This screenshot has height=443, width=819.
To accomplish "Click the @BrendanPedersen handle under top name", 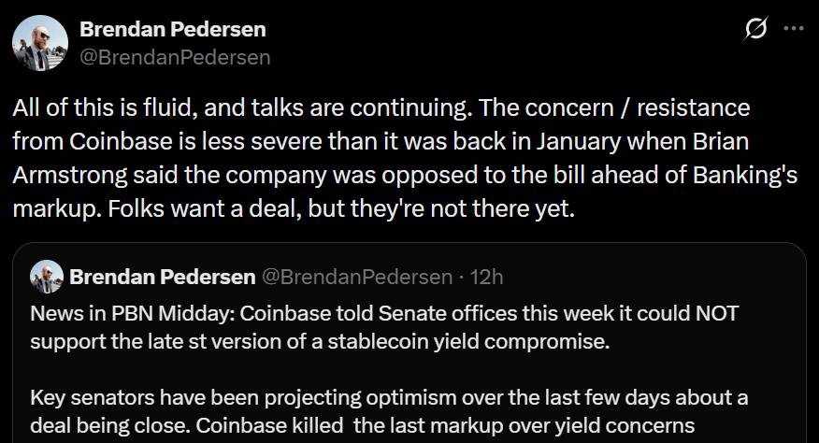I will [175, 57].
